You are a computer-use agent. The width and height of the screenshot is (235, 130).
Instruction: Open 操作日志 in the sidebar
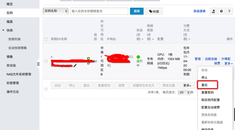click(12, 92)
